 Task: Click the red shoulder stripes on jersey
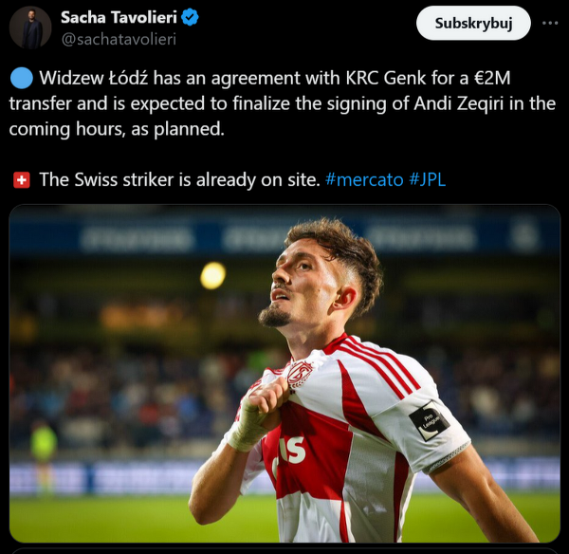pos(381,365)
